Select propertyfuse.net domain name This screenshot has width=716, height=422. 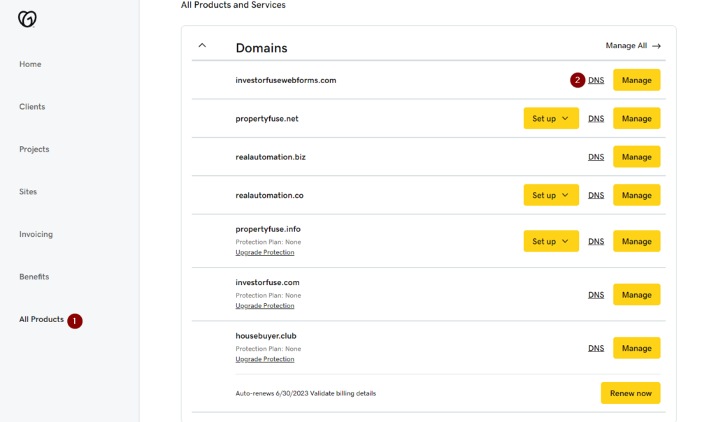coord(267,119)
